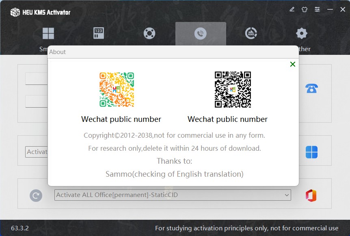Click the pencil edit icon in title bar
The height and width of the screenshot is (236, 350).
tap(292, 9)
